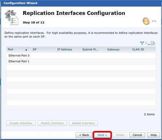162x140 pixels.
Task: Click the Modify Interface button
Action: pos(52,123)
